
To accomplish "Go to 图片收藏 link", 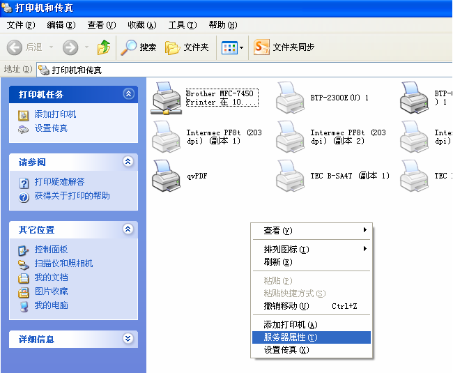I will pos(51,291).
